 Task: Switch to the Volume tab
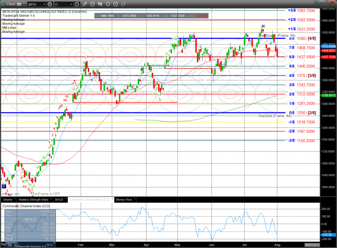[x=7, y=199]
